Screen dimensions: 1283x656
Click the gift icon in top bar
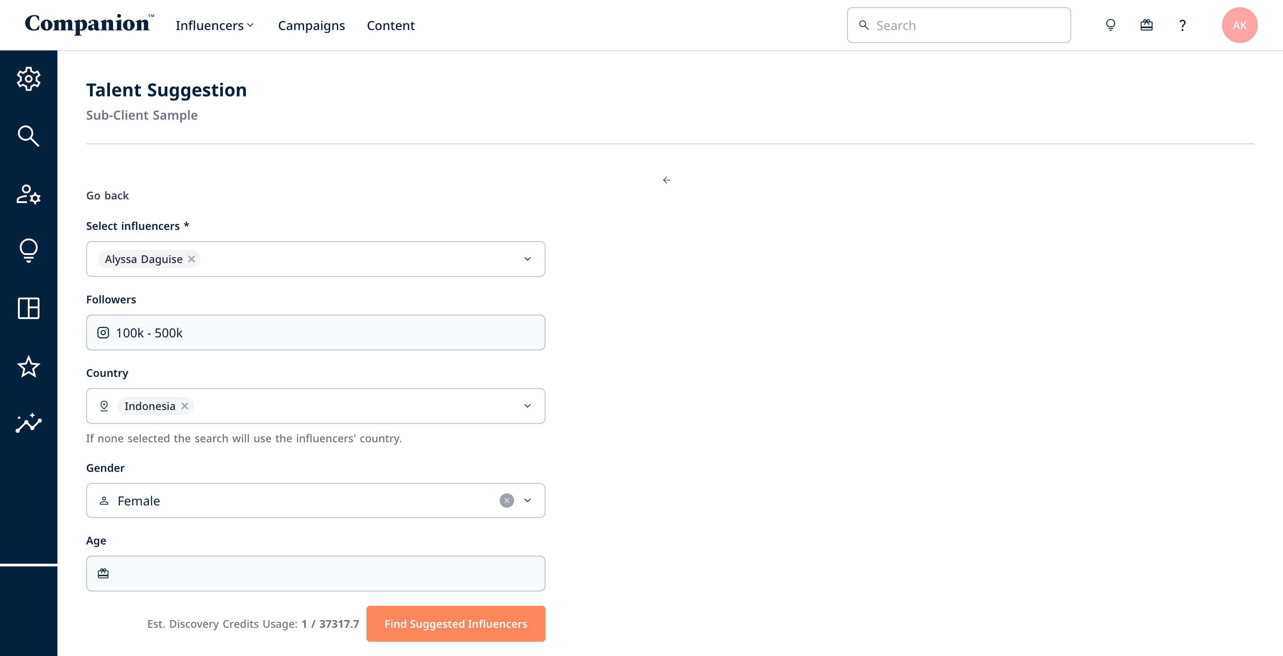tap(1147, 25)
